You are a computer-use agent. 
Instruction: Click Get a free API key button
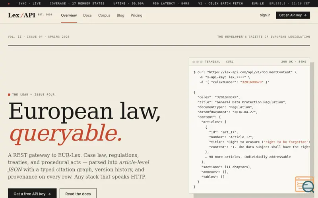(32, 194)
